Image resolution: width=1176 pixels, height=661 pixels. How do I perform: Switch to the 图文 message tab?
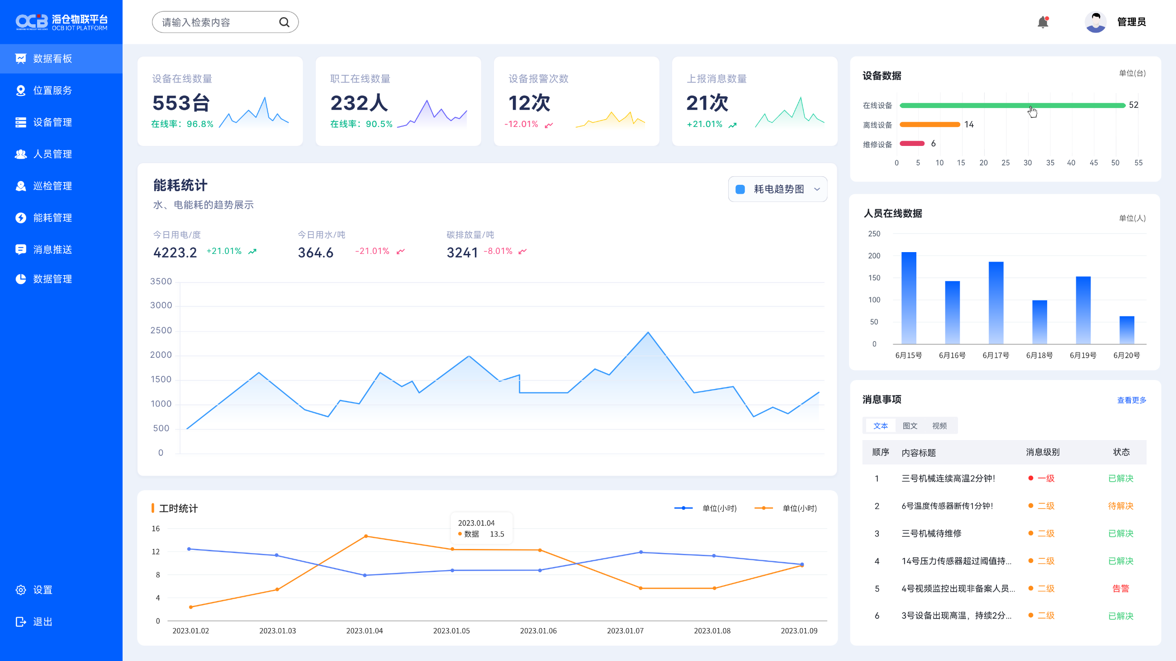(910, 426)
